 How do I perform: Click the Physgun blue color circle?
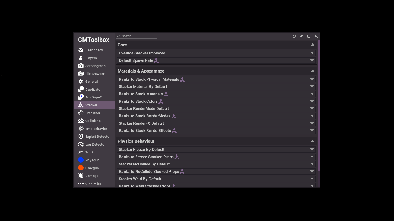[81, 160]
